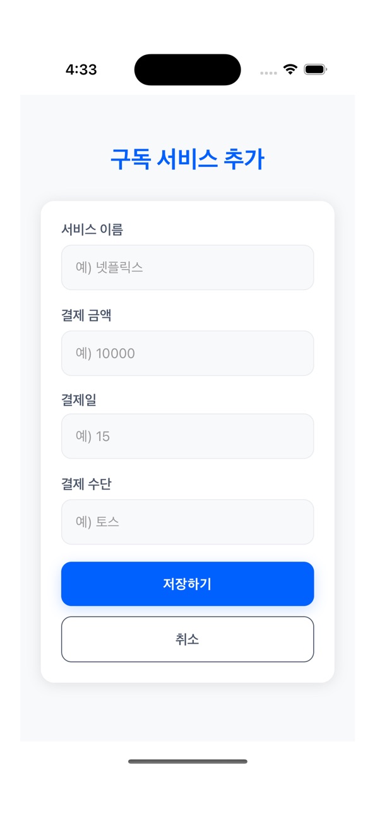Tap the Wi-Fi icon in status bar
The height and width of the screenshot is (815, 375).
tap(290, 69)
